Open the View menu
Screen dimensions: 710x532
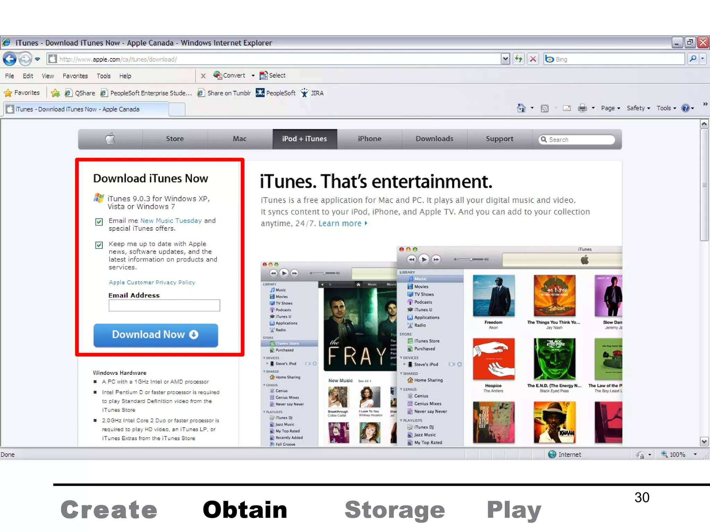tap(48, 76)
